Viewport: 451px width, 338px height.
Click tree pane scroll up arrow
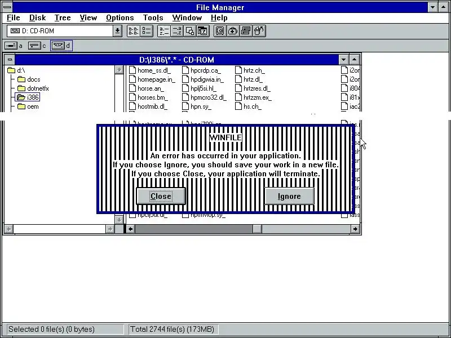pos(119,69)
